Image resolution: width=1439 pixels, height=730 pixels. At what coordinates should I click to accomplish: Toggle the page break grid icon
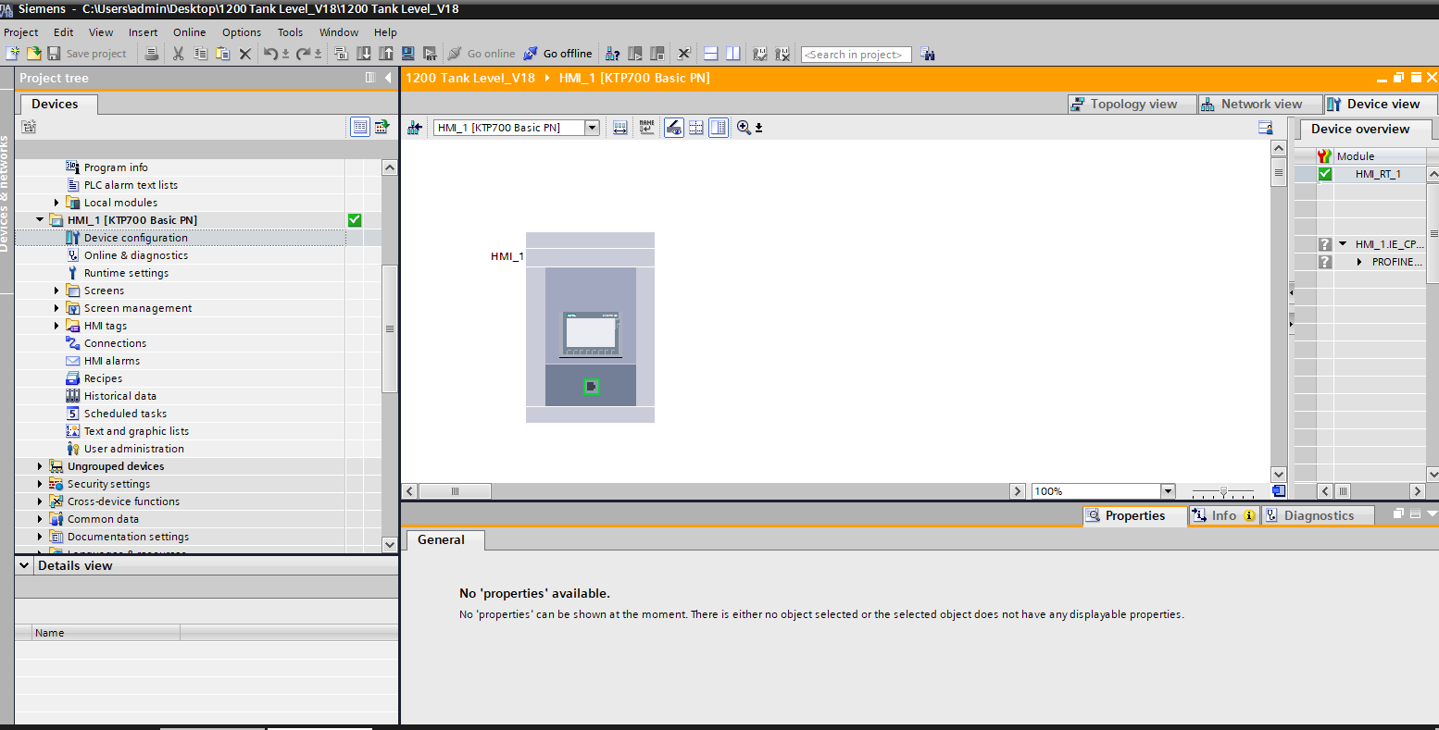[696, 128]
